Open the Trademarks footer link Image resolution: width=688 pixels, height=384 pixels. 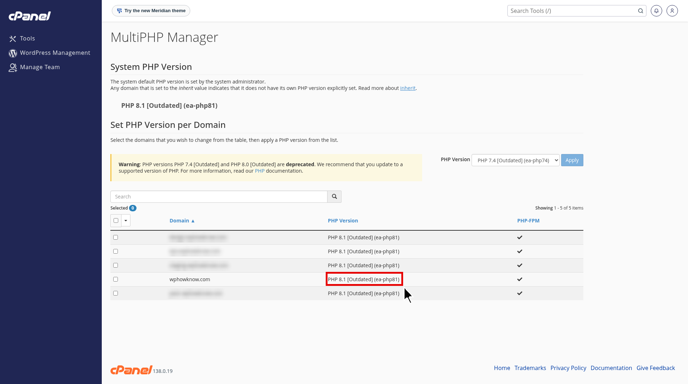point(530,368)
